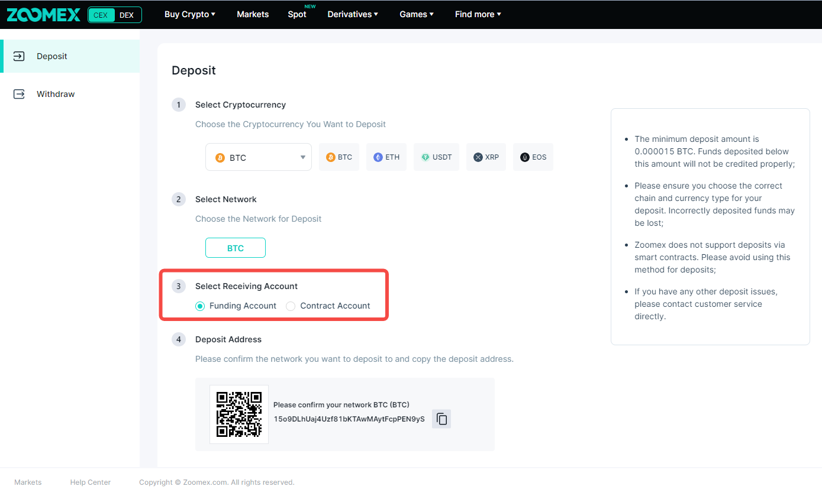
Task: Choose the ETH quick-select coin chip
Action: click(386, 157)
